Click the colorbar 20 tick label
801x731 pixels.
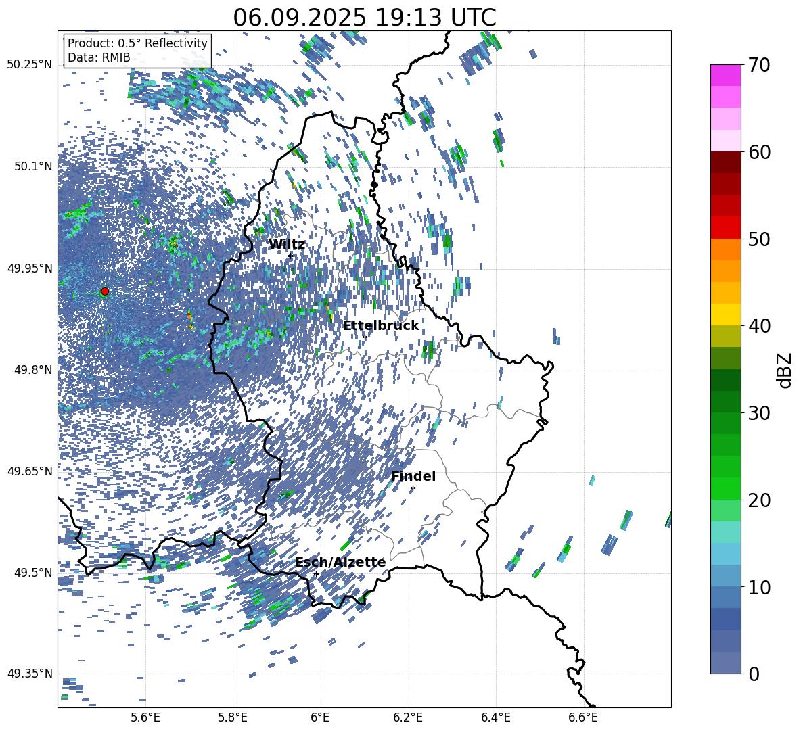click(x=759, y=500)
